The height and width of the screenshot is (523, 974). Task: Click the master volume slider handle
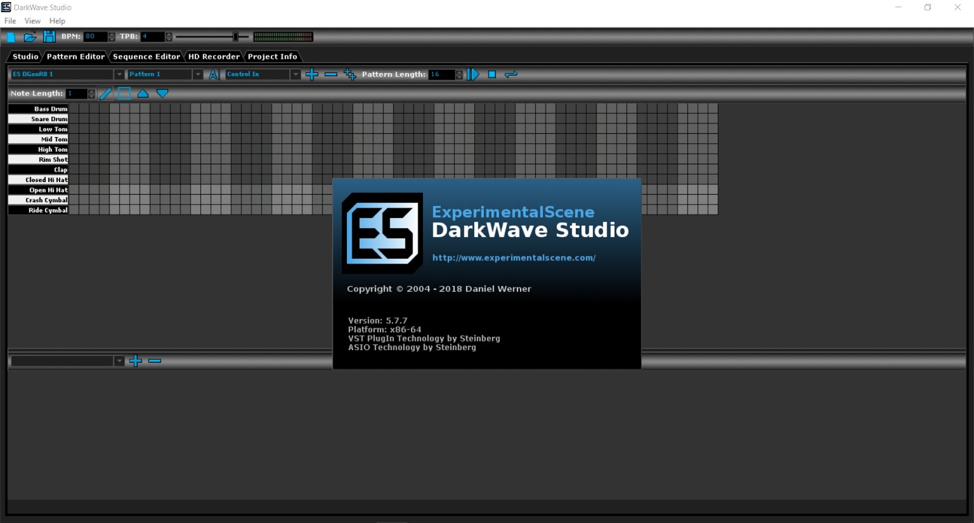pyautogui.click(x=236, y=37)
